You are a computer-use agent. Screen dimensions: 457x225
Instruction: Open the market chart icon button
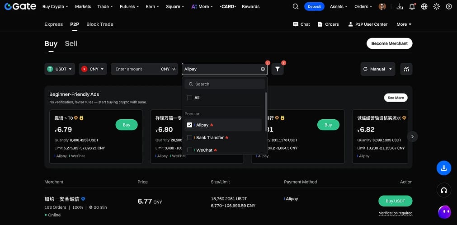tap(406, 69)
